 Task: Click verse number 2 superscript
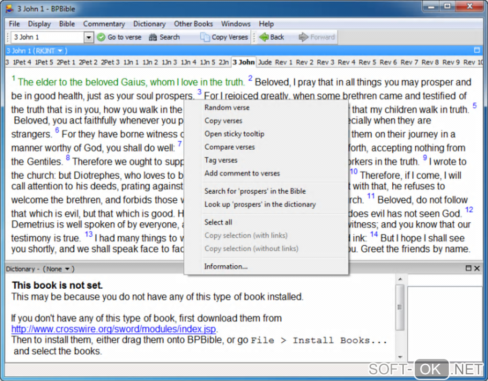pos(250,78)
